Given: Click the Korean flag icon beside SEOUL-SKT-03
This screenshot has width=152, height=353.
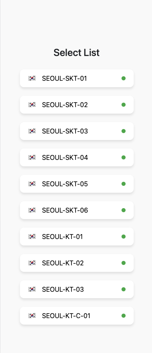Looking at the screenshot, I should (32, 131).
